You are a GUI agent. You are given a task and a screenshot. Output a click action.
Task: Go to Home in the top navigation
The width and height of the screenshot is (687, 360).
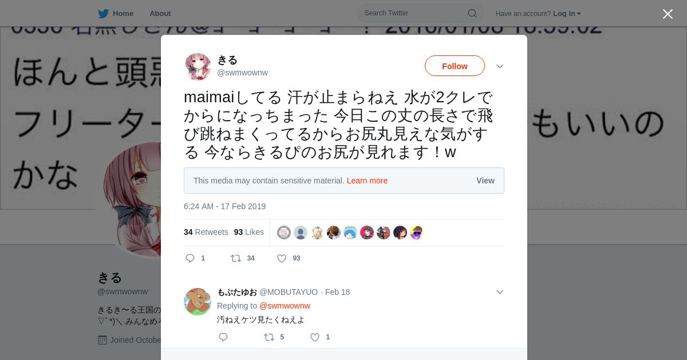point(123,13)
